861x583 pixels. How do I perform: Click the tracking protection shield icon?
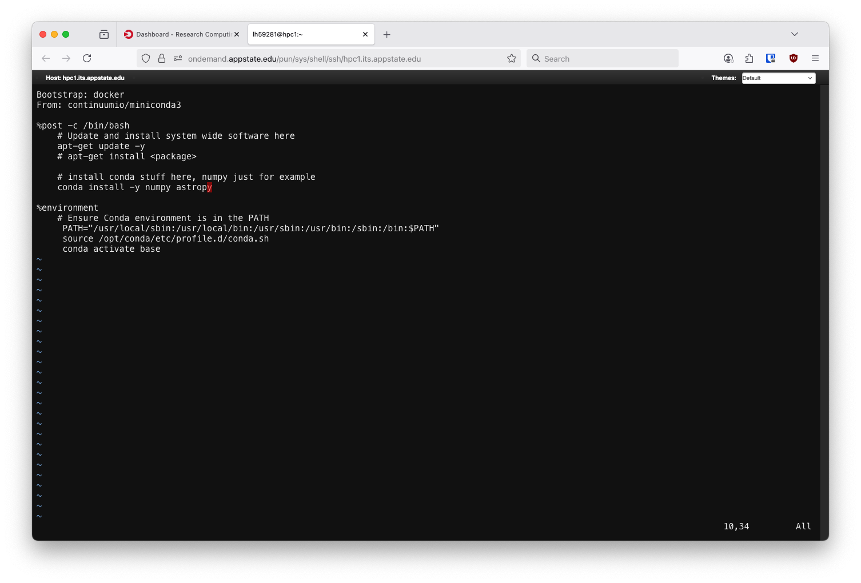146,58
